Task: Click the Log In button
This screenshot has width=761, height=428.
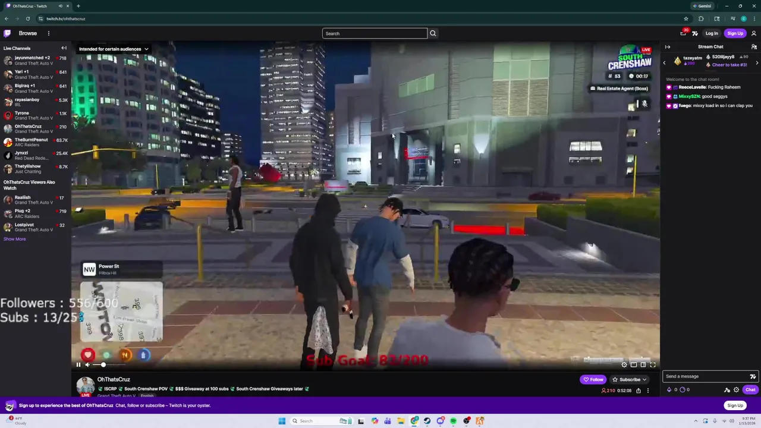Action: (x=712, y=33)
